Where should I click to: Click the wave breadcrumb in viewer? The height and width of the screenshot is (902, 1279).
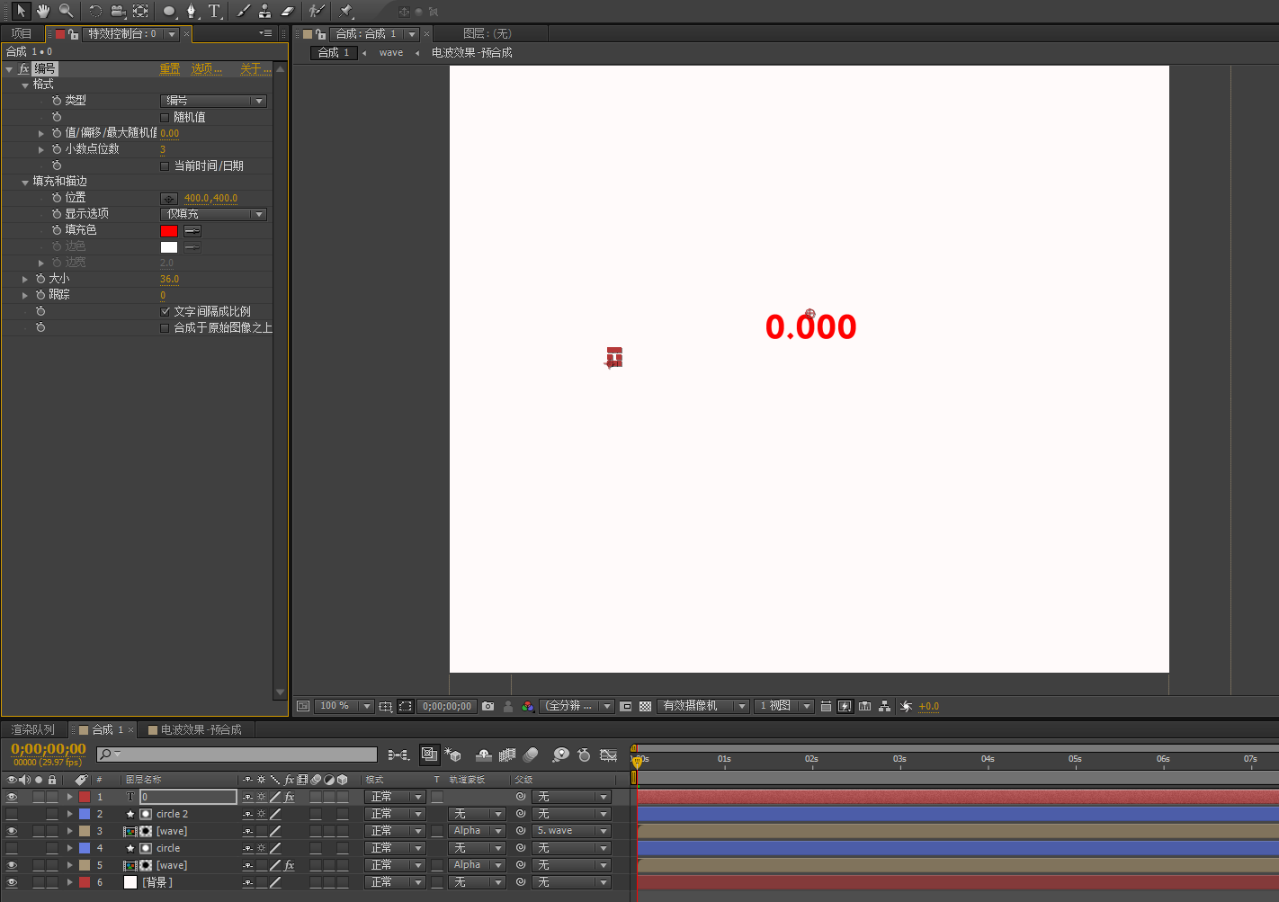point(391,52)
